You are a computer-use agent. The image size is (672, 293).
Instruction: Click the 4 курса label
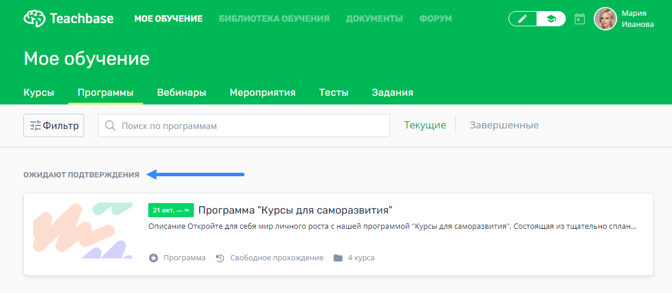coord(361,258)
